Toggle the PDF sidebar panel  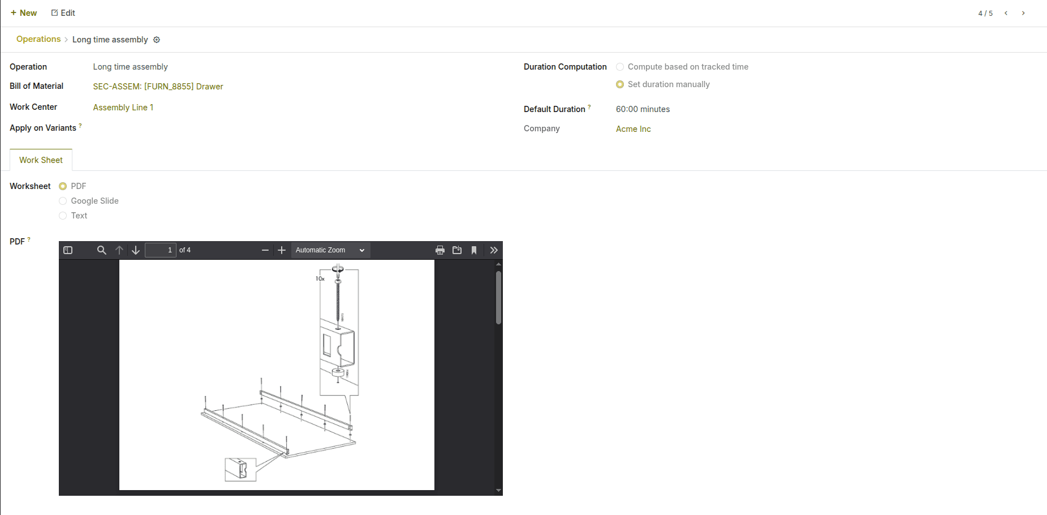point(67,250)
